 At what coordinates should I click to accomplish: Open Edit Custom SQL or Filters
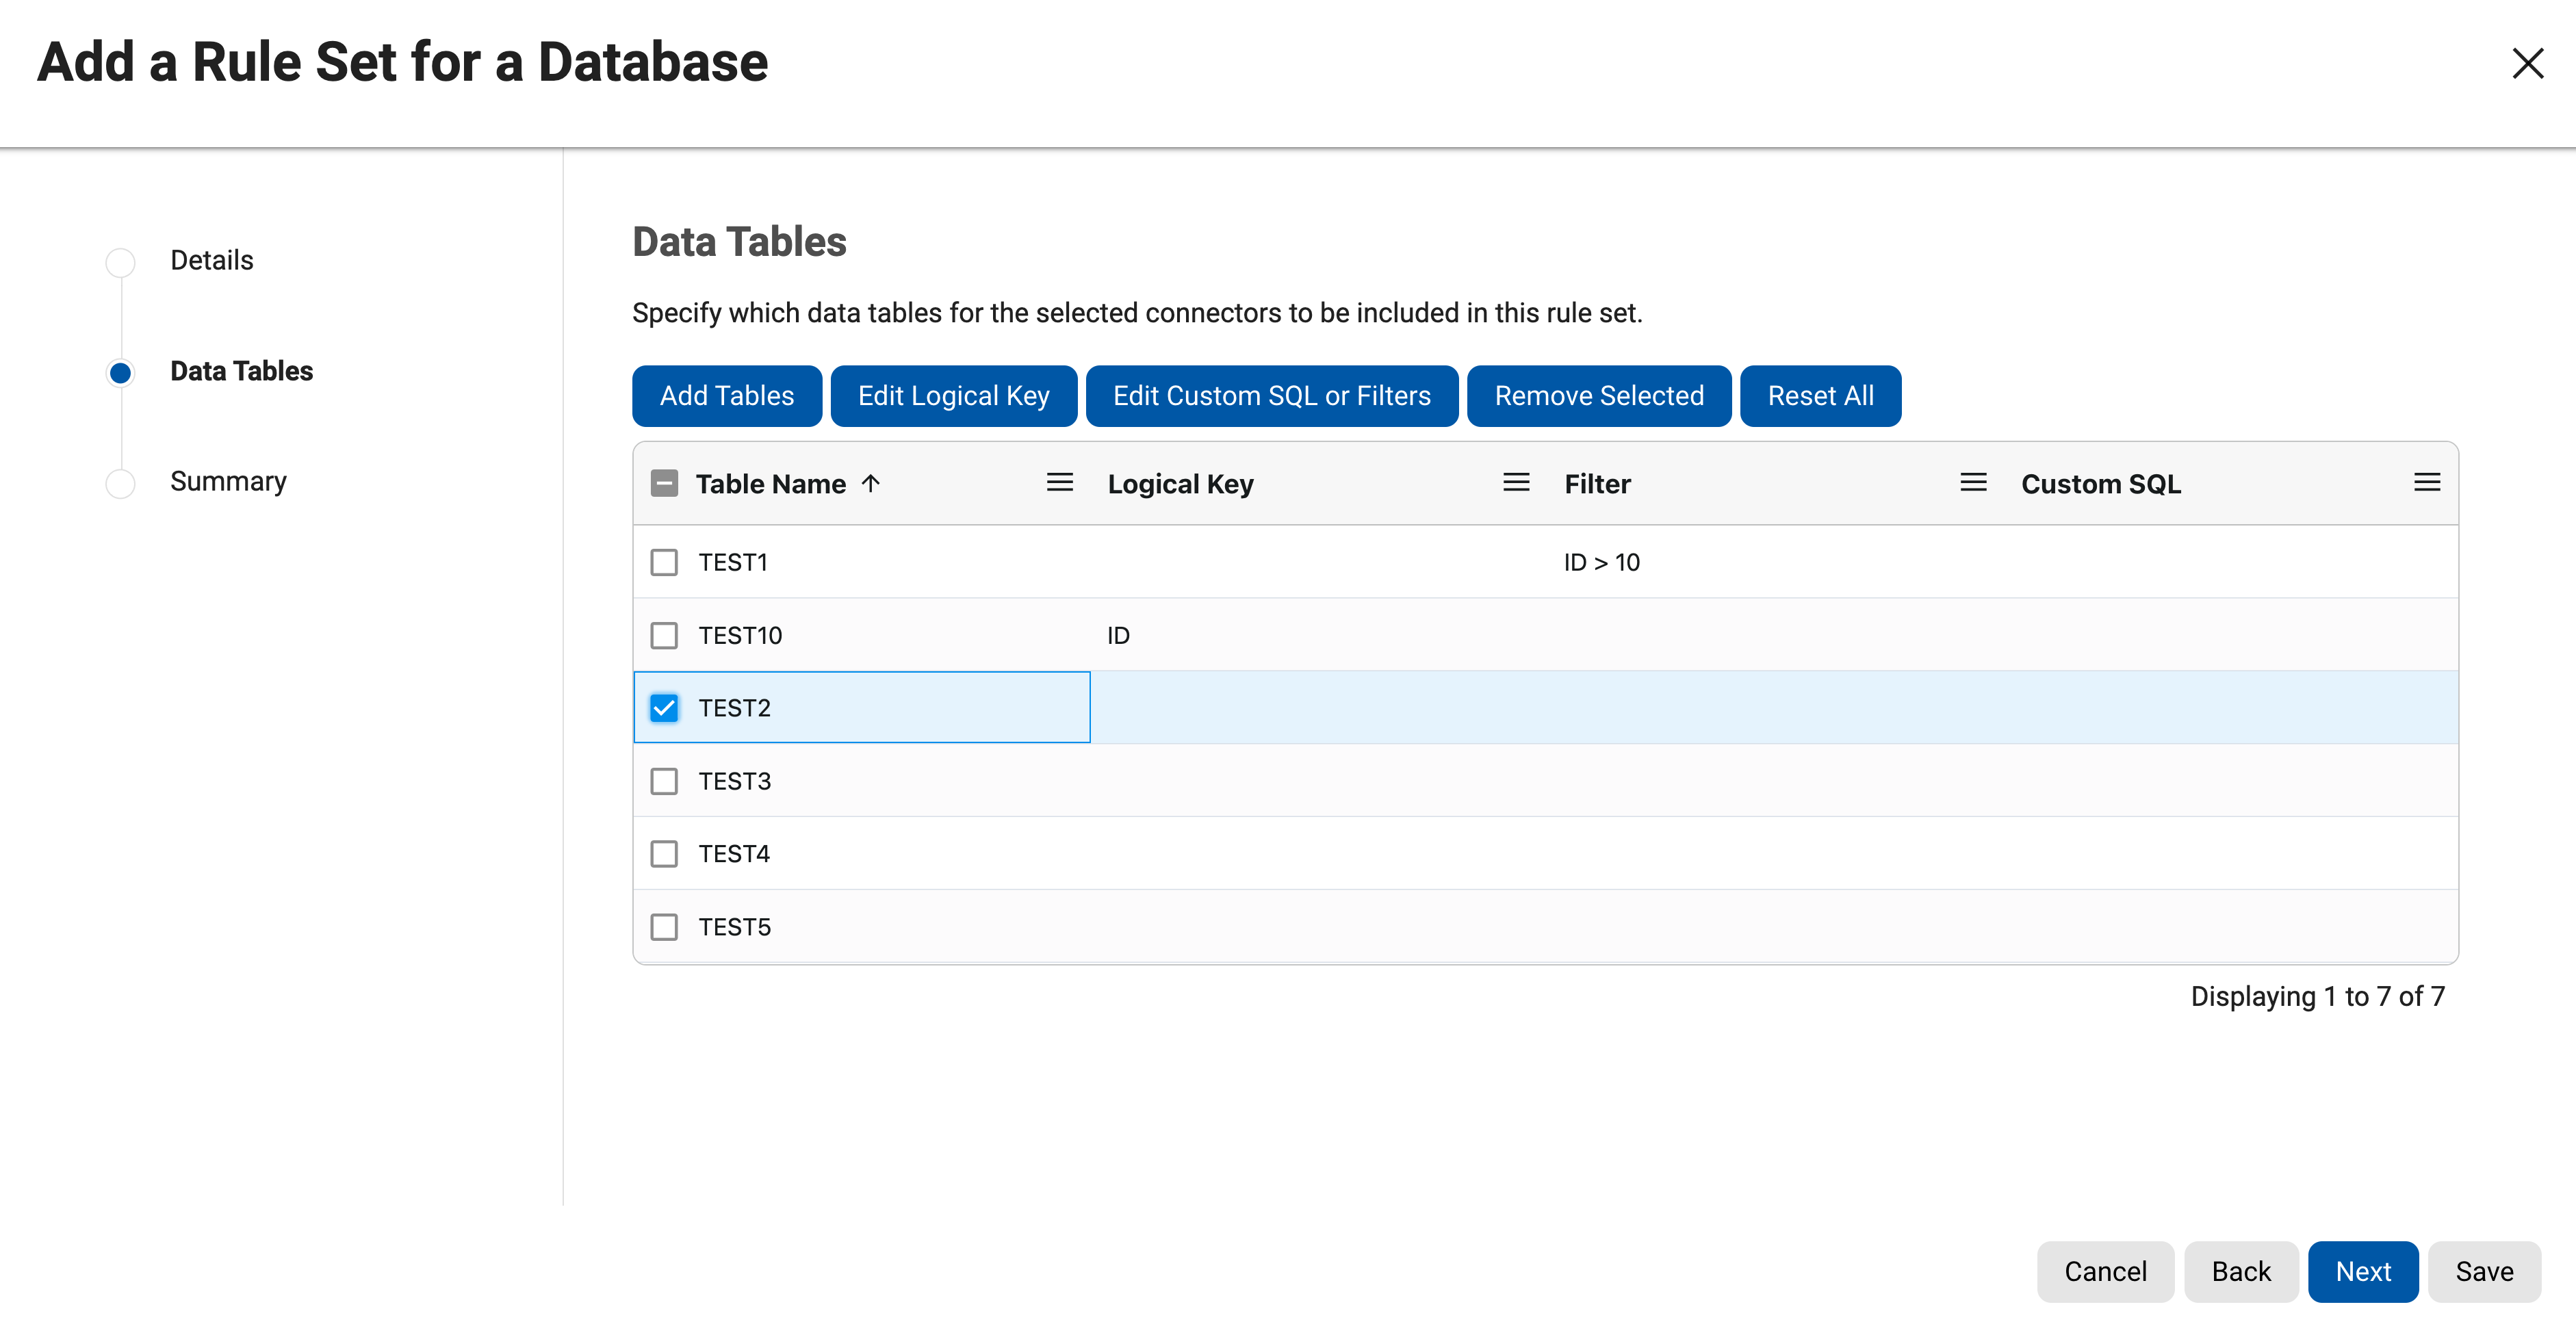pyautogui.click(x=1271, y=396)
